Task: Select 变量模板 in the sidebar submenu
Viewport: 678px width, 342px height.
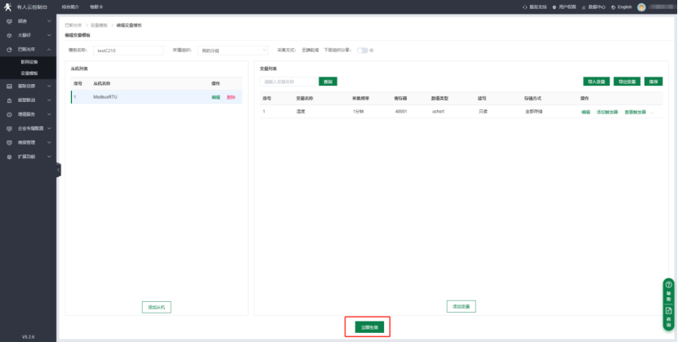Action: click(x=30, y=73)
